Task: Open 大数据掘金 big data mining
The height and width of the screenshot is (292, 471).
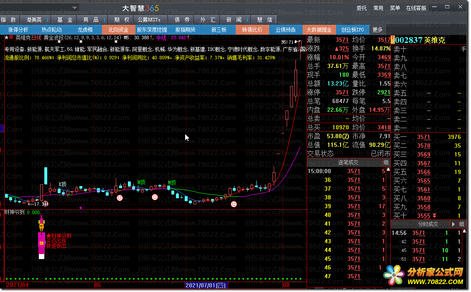Action: click(319, 30)
